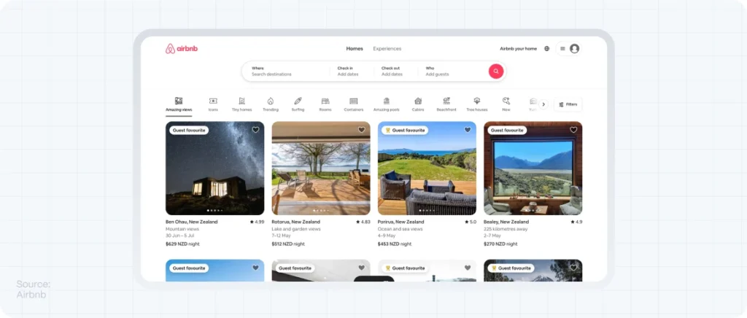The height and width of the screenshot is (318, 747).
Task: Open the Check out date picker
Action: coord(395,71)
